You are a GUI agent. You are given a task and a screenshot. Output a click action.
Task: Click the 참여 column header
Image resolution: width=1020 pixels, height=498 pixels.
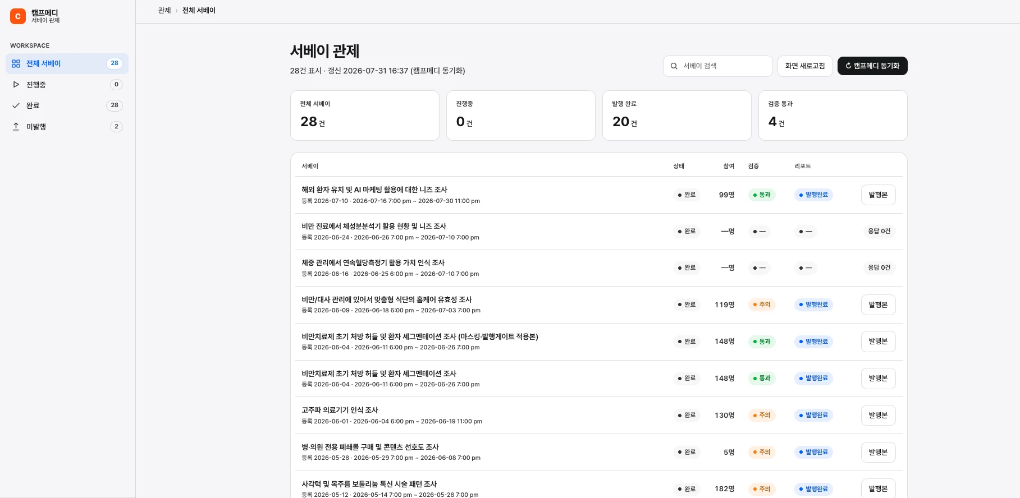coord(729,167)
